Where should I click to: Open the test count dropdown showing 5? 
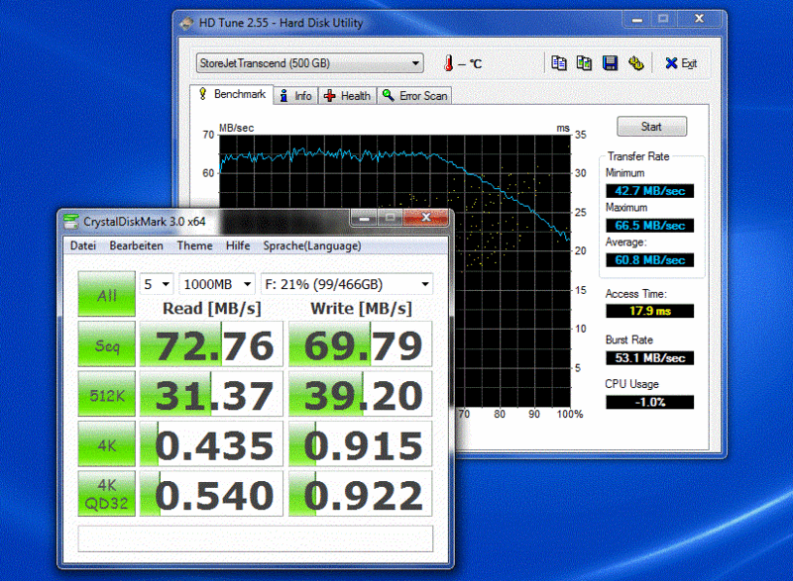point(157,284)
